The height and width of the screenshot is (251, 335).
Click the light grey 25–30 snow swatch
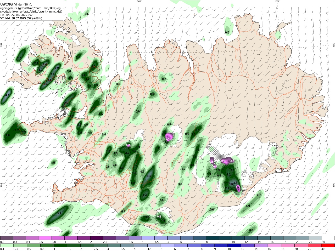(315, 238)
